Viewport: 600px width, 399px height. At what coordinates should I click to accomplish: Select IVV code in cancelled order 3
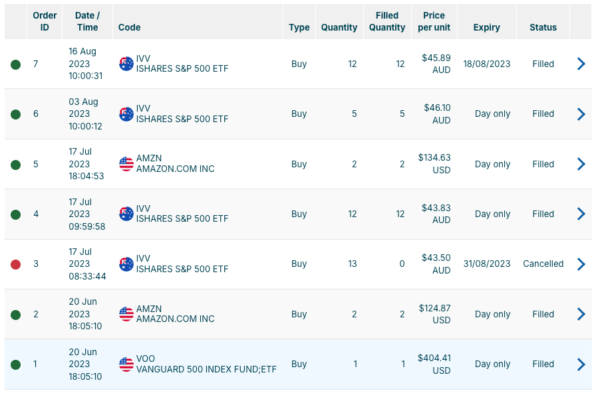click(x=143, y=258)
